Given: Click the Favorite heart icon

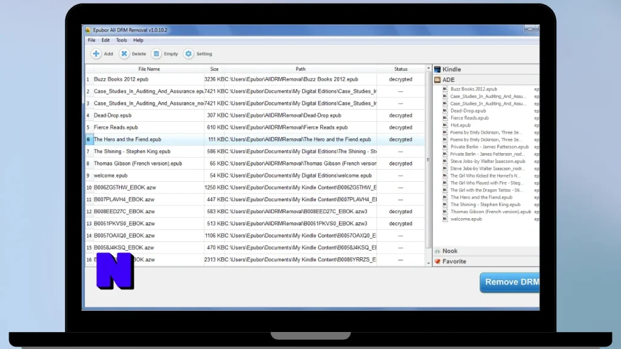Looking at the screenshot, I should (x=437, y=262).
